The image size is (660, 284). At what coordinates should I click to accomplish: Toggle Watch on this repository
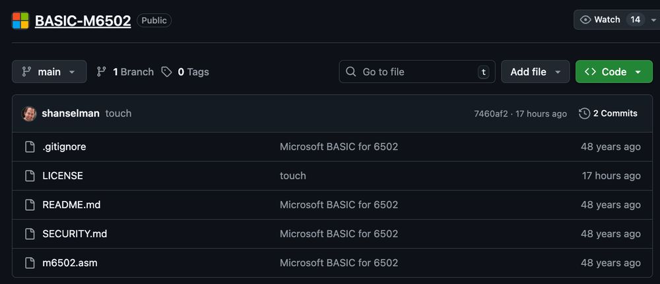[x=601, y=20]
